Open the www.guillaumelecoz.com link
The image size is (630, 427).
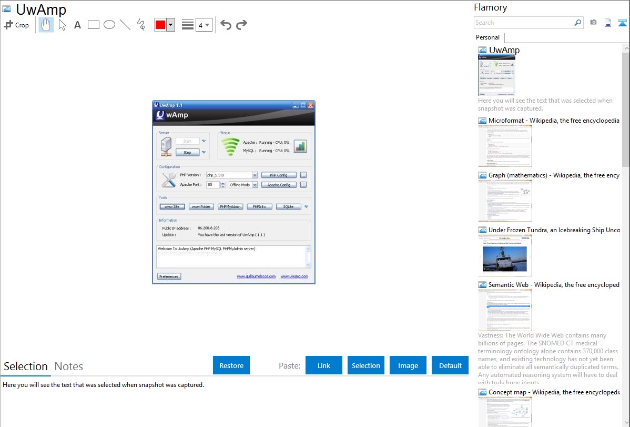[256, 276]
